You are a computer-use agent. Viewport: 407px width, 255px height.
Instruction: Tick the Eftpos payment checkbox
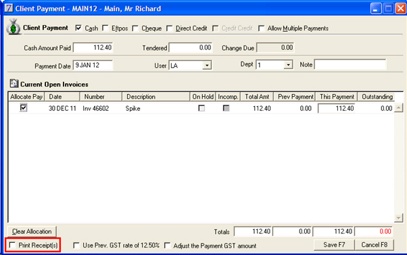(105, 28)
